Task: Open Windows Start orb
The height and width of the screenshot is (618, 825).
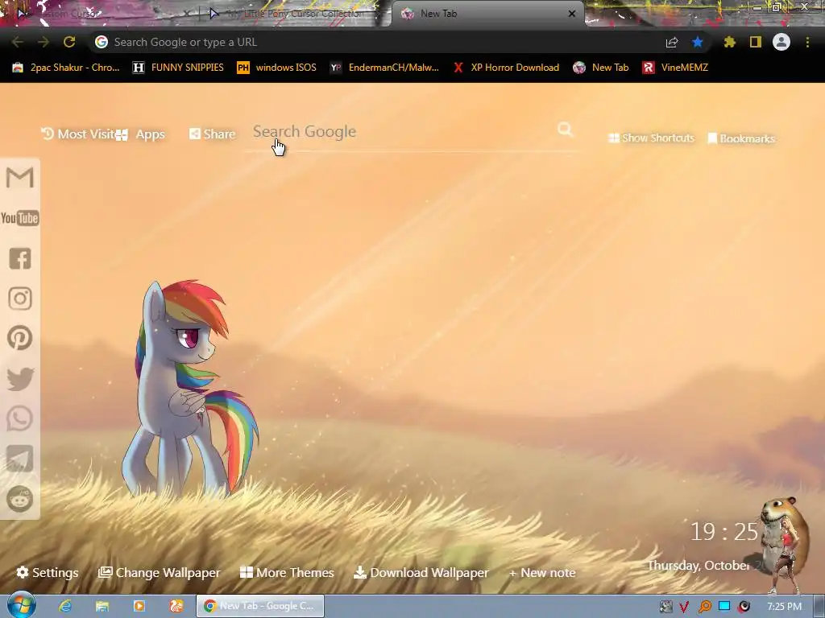Action: [22, 605]
